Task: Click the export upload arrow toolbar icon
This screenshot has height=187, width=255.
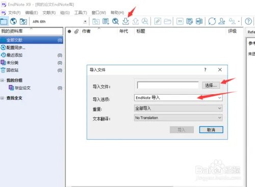Action: click(x=136, y=21)
